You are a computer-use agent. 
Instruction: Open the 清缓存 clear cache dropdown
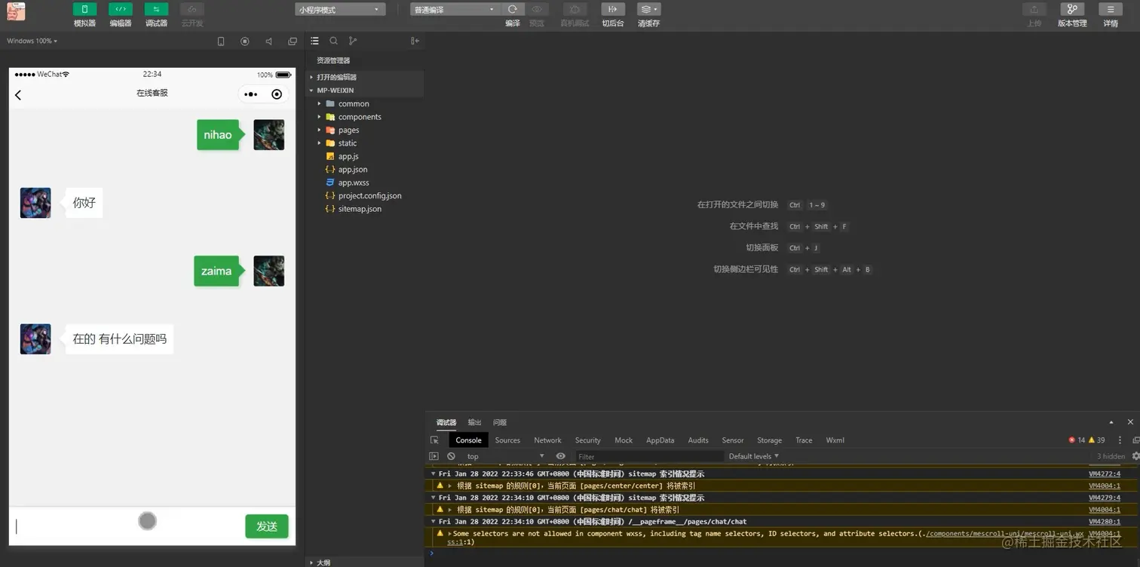pyautogui.click(x=648, y=10)
